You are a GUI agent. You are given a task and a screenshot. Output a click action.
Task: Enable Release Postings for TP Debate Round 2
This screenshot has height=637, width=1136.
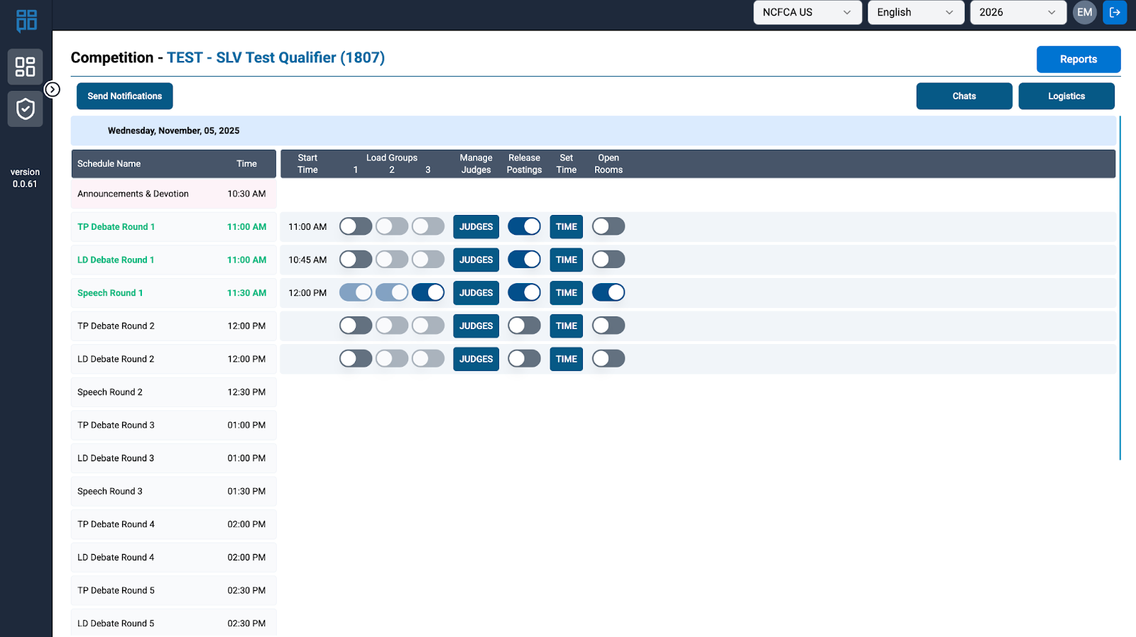(524, 326)
